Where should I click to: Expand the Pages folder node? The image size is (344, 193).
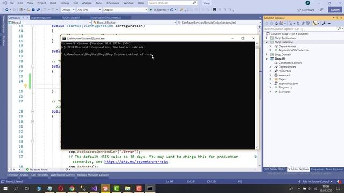pyautogui.click(x=270, y=79)
